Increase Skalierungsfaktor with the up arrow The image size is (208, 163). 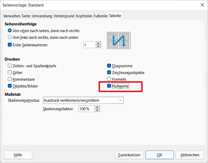pos(97,107)
